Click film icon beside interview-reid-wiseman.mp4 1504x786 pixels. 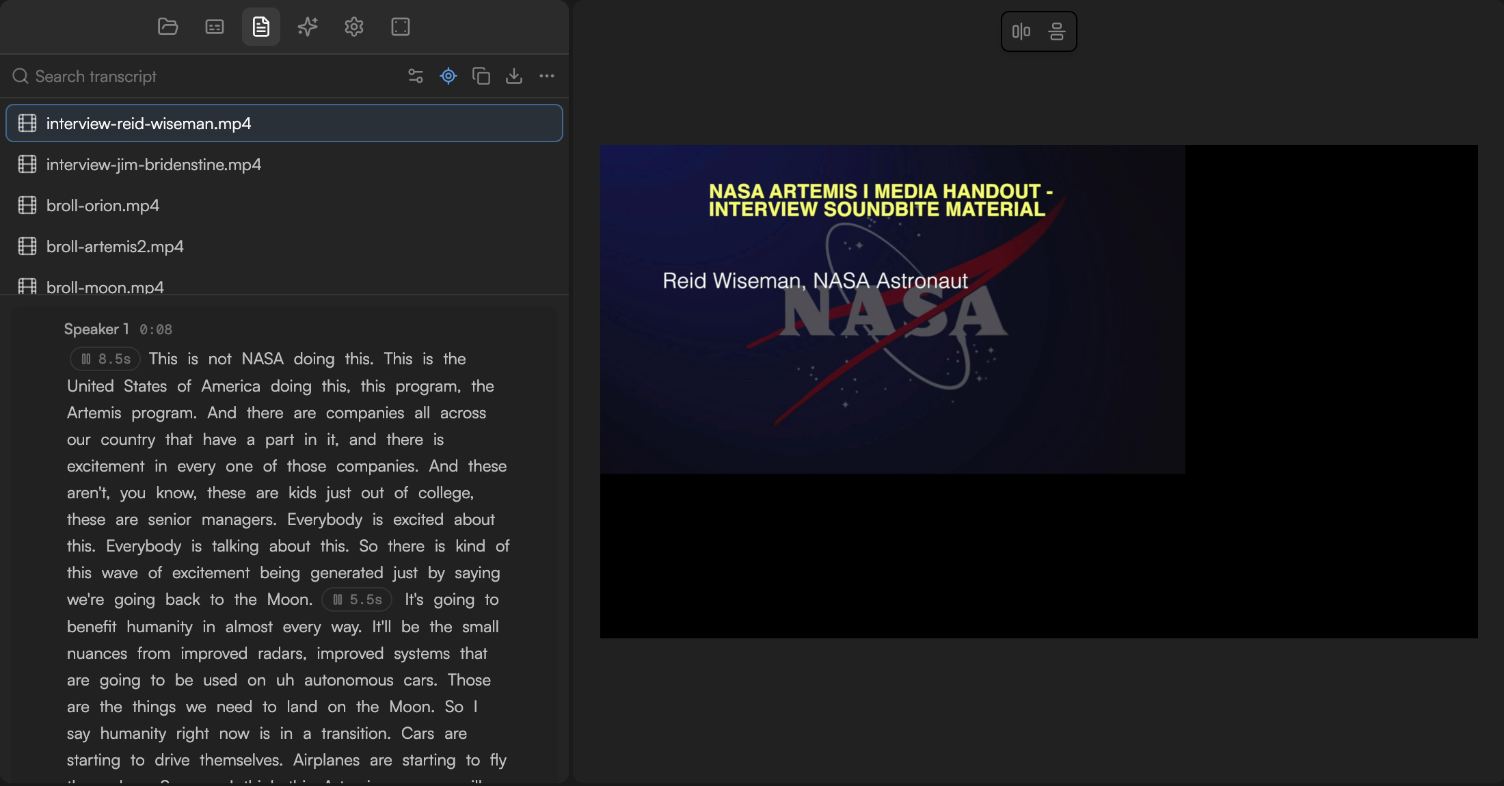tap(27, 123)
